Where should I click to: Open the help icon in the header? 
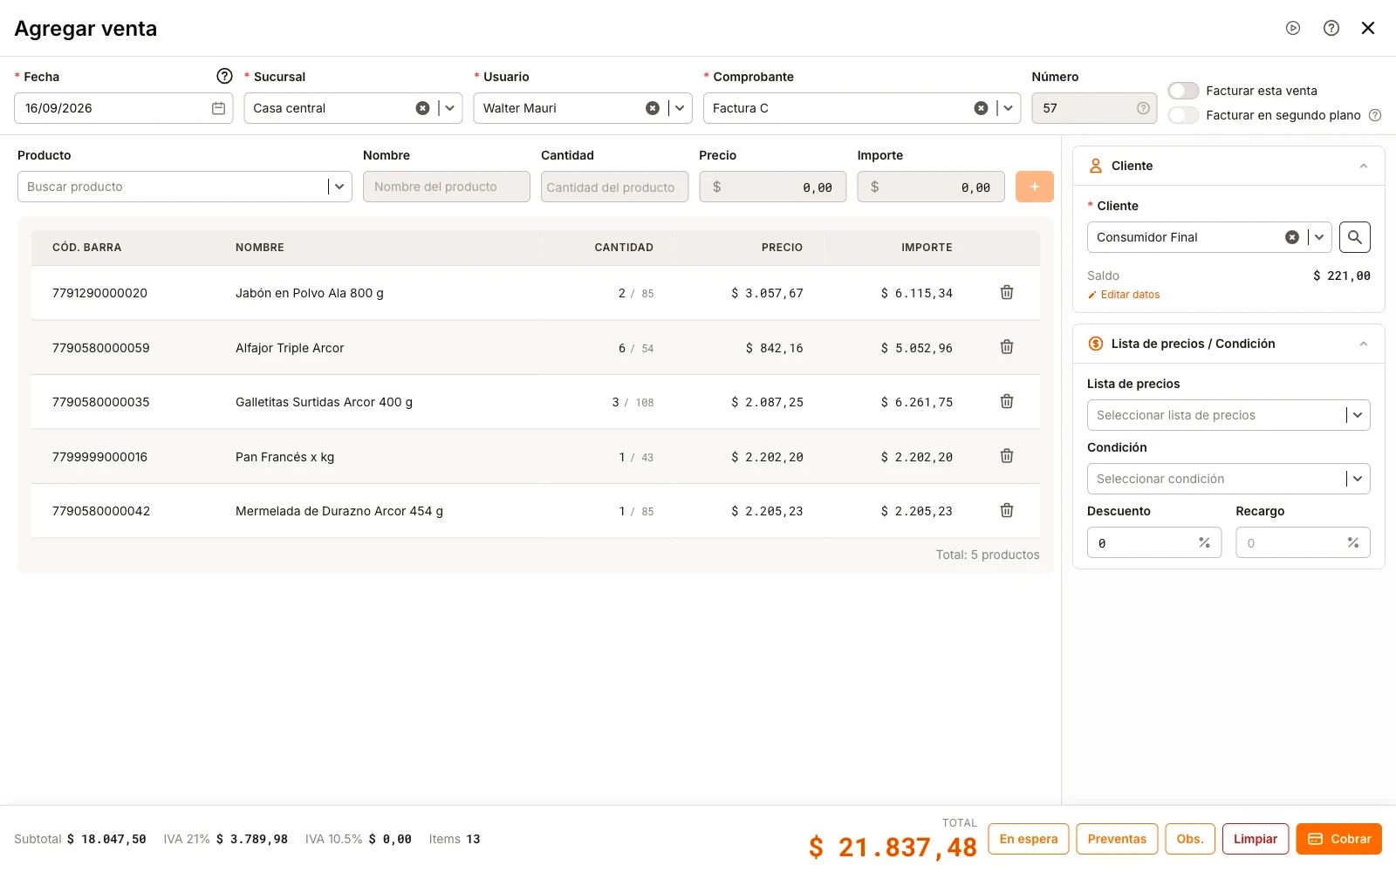(1331, 28)
